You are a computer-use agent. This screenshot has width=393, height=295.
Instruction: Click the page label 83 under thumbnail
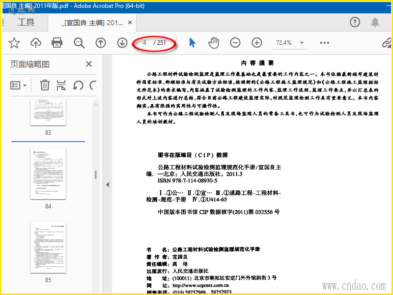(x=48, y=133)
